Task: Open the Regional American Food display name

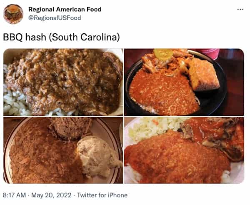Action: pos(65,9)
